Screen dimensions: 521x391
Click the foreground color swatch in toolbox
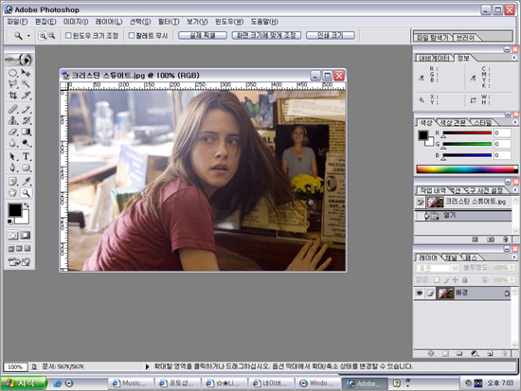15,210
